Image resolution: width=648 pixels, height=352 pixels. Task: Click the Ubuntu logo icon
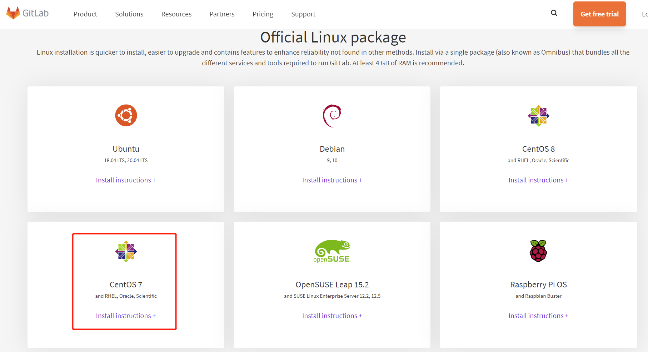click(126, 115)
